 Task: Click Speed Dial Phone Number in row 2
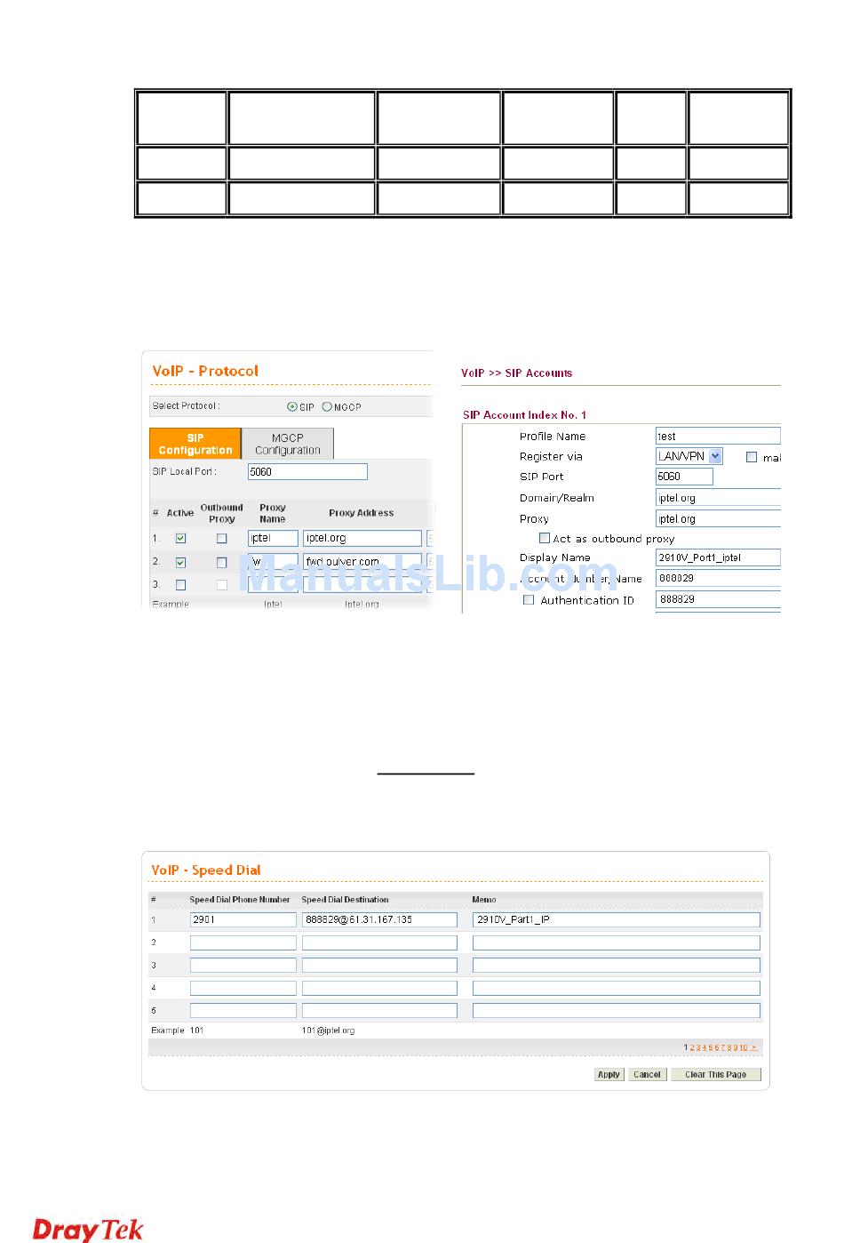(x=243, y=942)
